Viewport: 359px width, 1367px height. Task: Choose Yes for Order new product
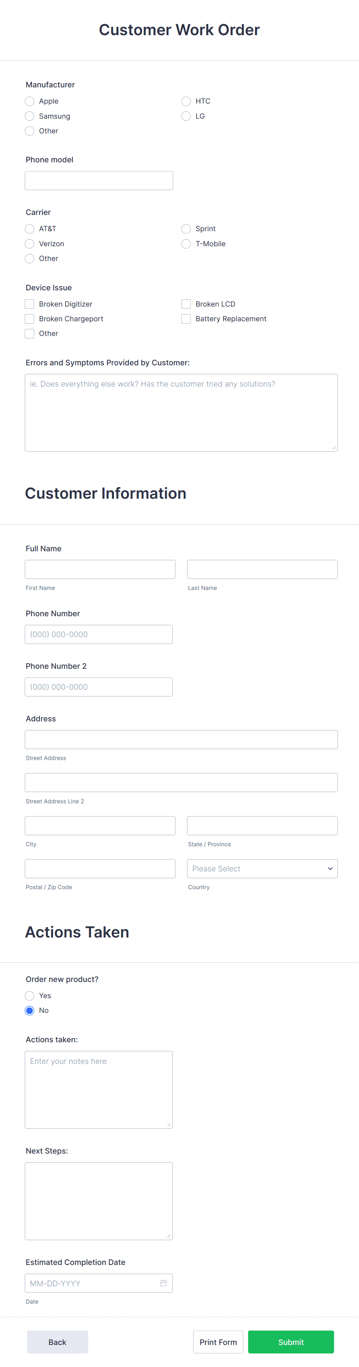click(30, 995)
